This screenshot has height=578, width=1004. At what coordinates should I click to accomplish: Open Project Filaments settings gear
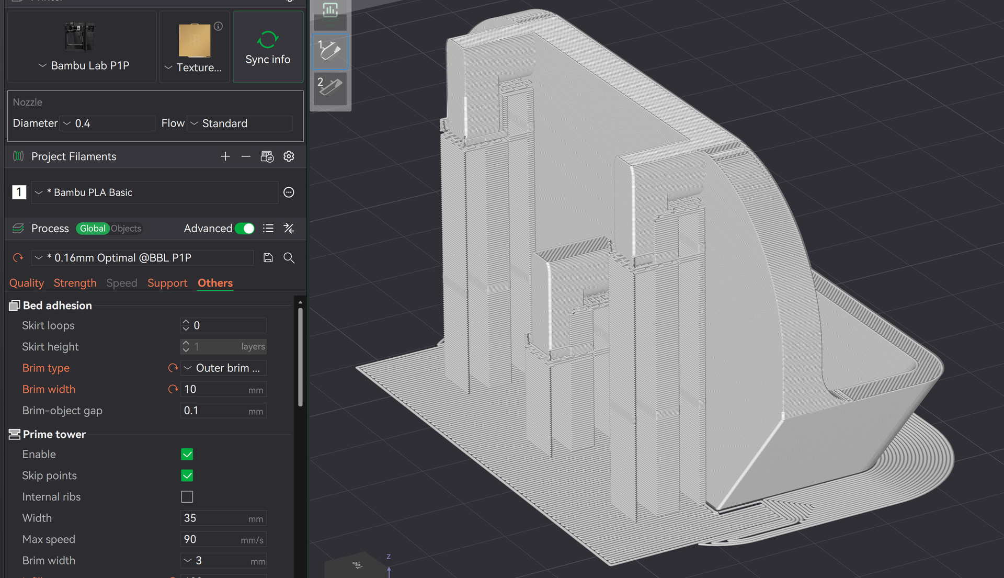tap(289, 156)
